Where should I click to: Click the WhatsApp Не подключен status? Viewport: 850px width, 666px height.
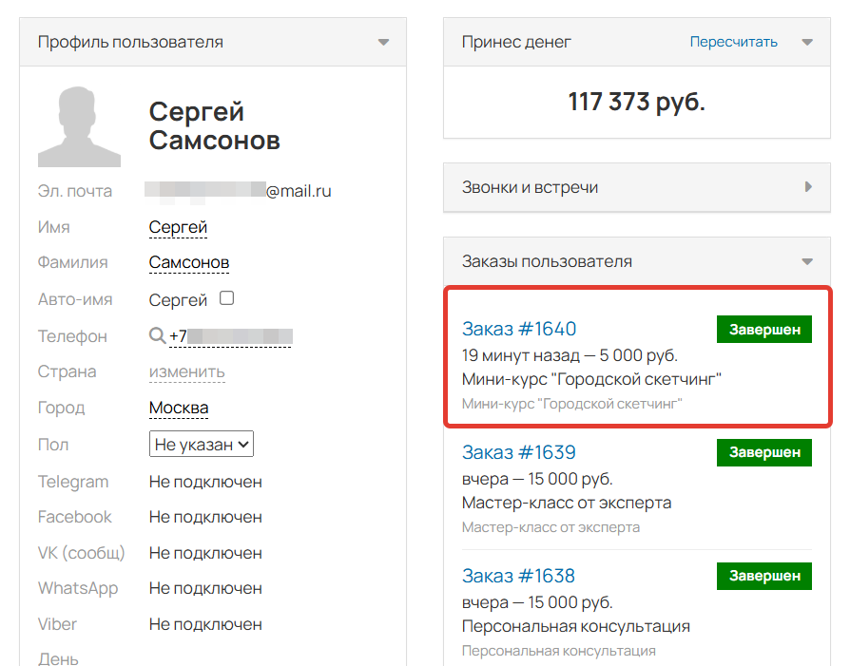click(205, 588)
